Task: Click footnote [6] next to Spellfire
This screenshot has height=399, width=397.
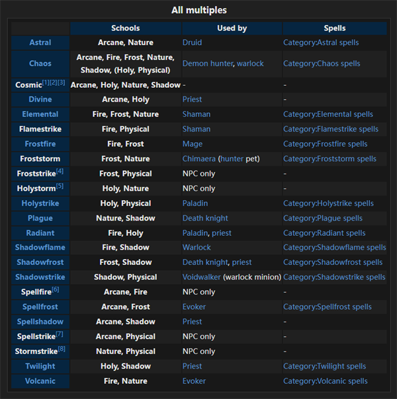Action: (x=56, y=289)
